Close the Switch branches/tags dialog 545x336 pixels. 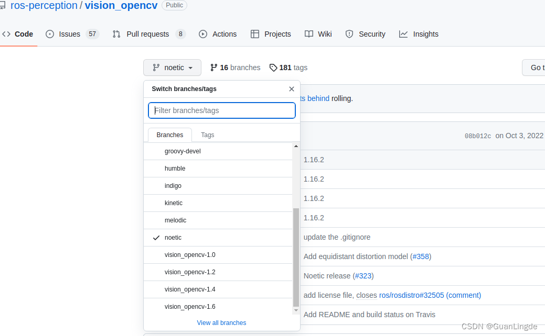(x=291, y=88)
